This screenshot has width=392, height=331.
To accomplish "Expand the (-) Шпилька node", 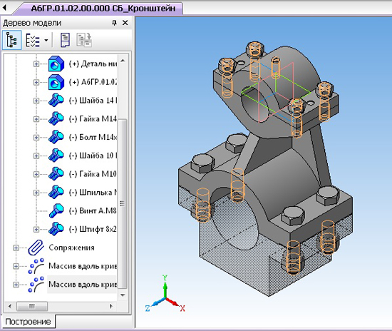I will [x=36, y=193].
